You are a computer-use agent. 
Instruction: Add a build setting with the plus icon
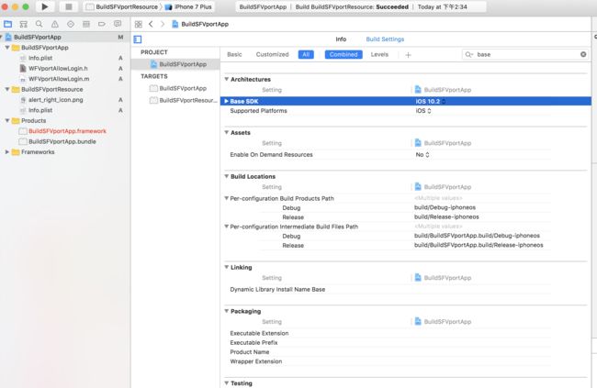[x=408, y=55]
